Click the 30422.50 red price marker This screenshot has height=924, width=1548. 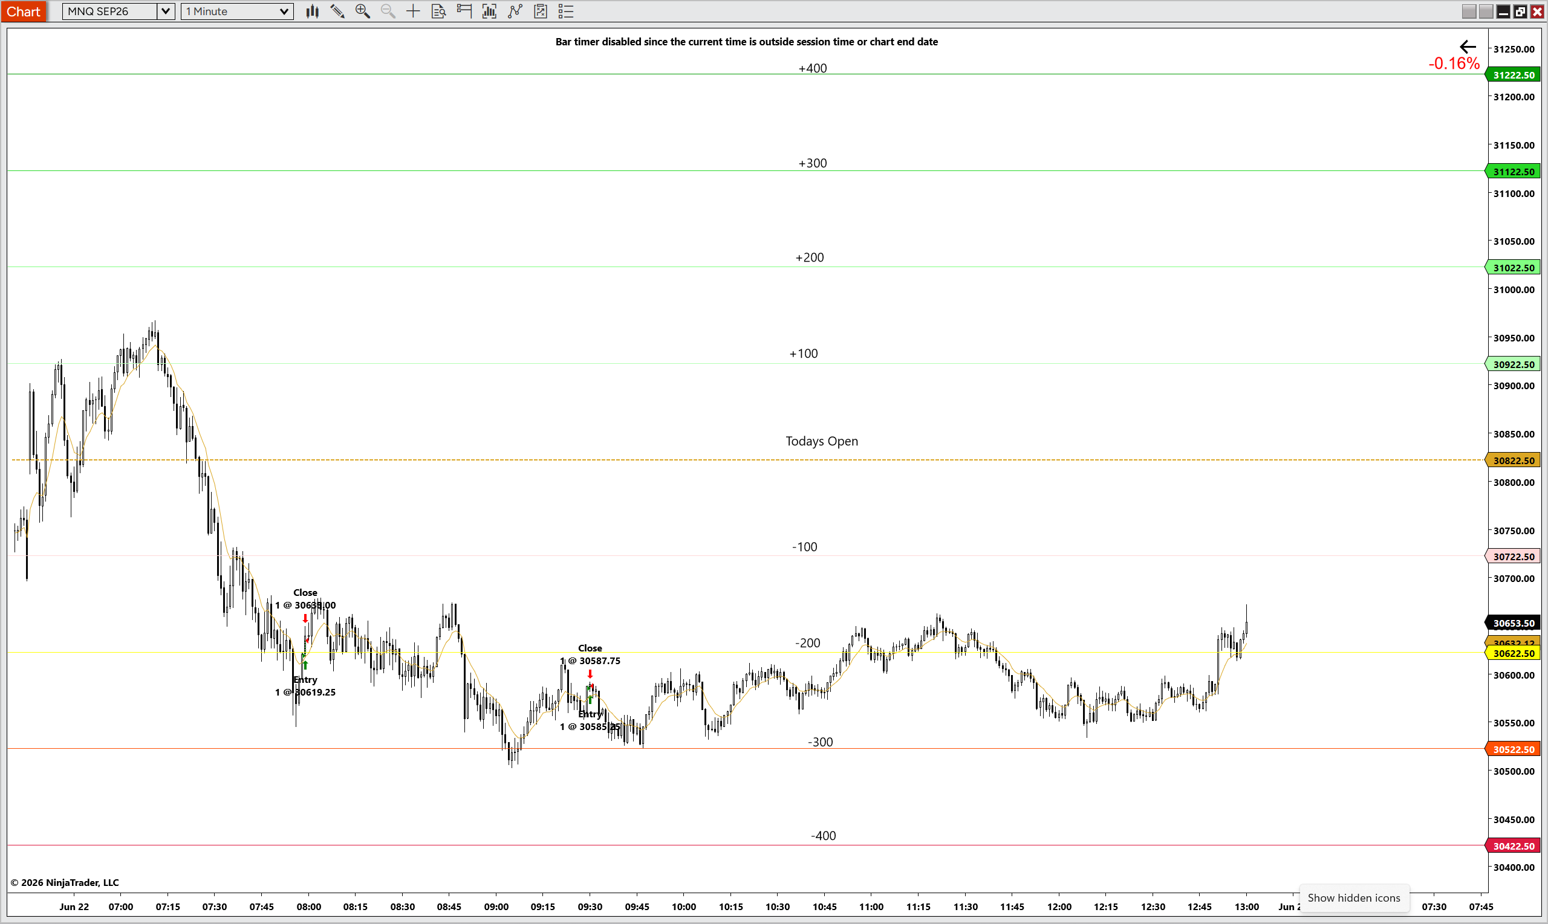(1514, 846)
